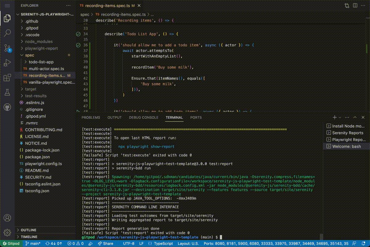Open the Extensions view

tap(7, 78)
